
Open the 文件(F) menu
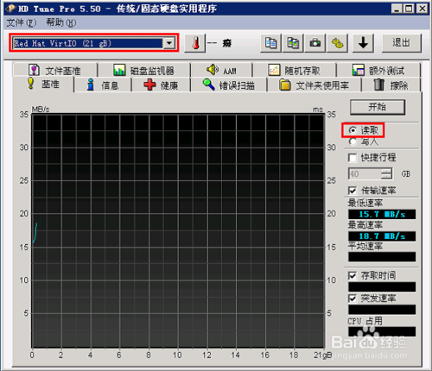(22, 22)
